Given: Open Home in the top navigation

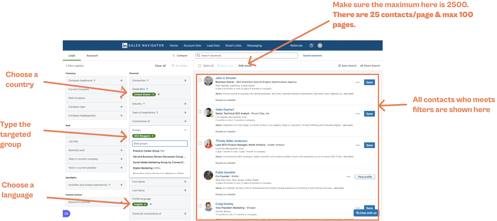Looking at the screenshot, I should (174, 45).
